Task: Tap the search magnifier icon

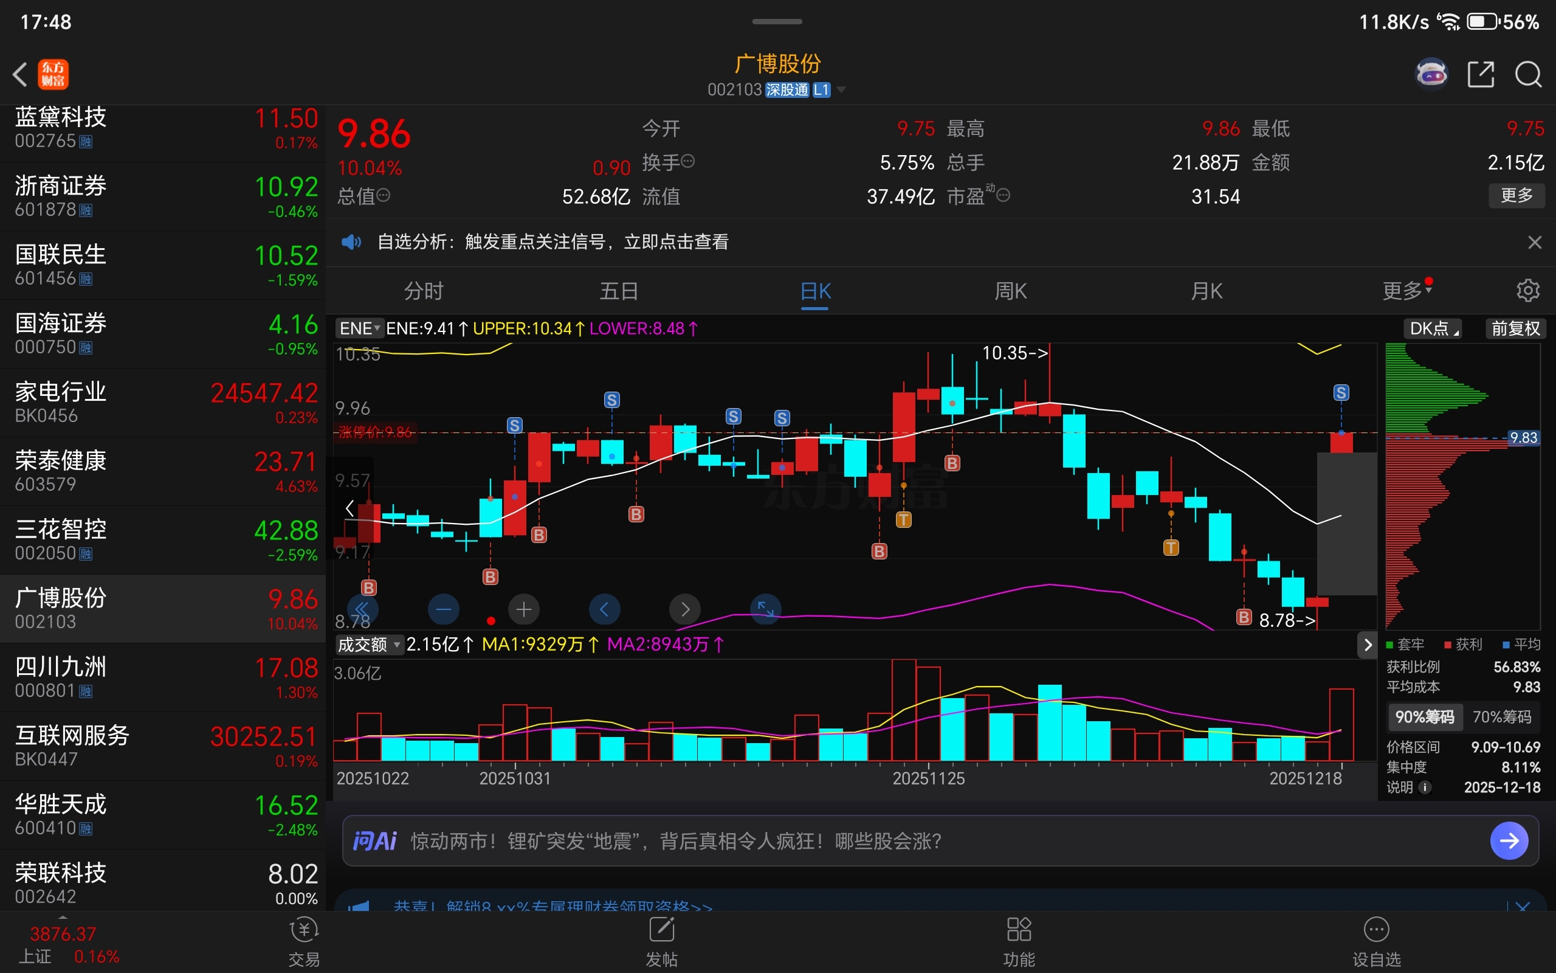Action: pos(1527,75)
